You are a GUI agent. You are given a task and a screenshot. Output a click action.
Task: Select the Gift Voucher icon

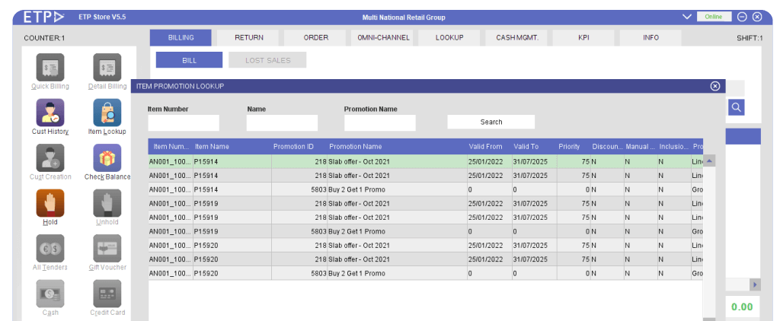[x=107, y=249]
